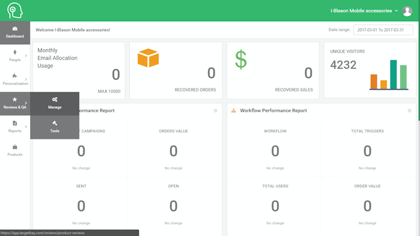Open the Reports document icon
The image size is (420, 236).
click(x=15, y=123)
